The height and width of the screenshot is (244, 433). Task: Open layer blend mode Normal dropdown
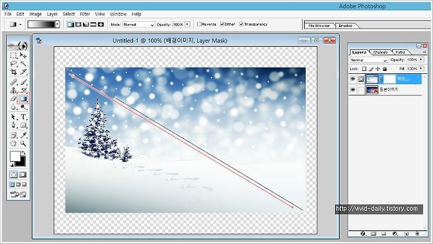point(369,60)
